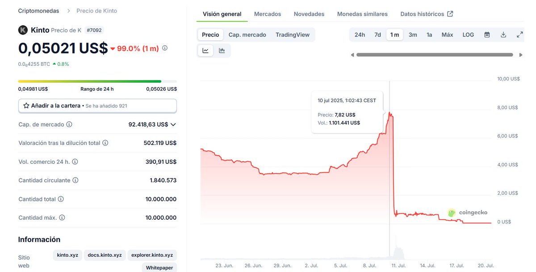Set chart range to 1a
Viewport: 536px width, 272px height.
(x=429, y=34)
